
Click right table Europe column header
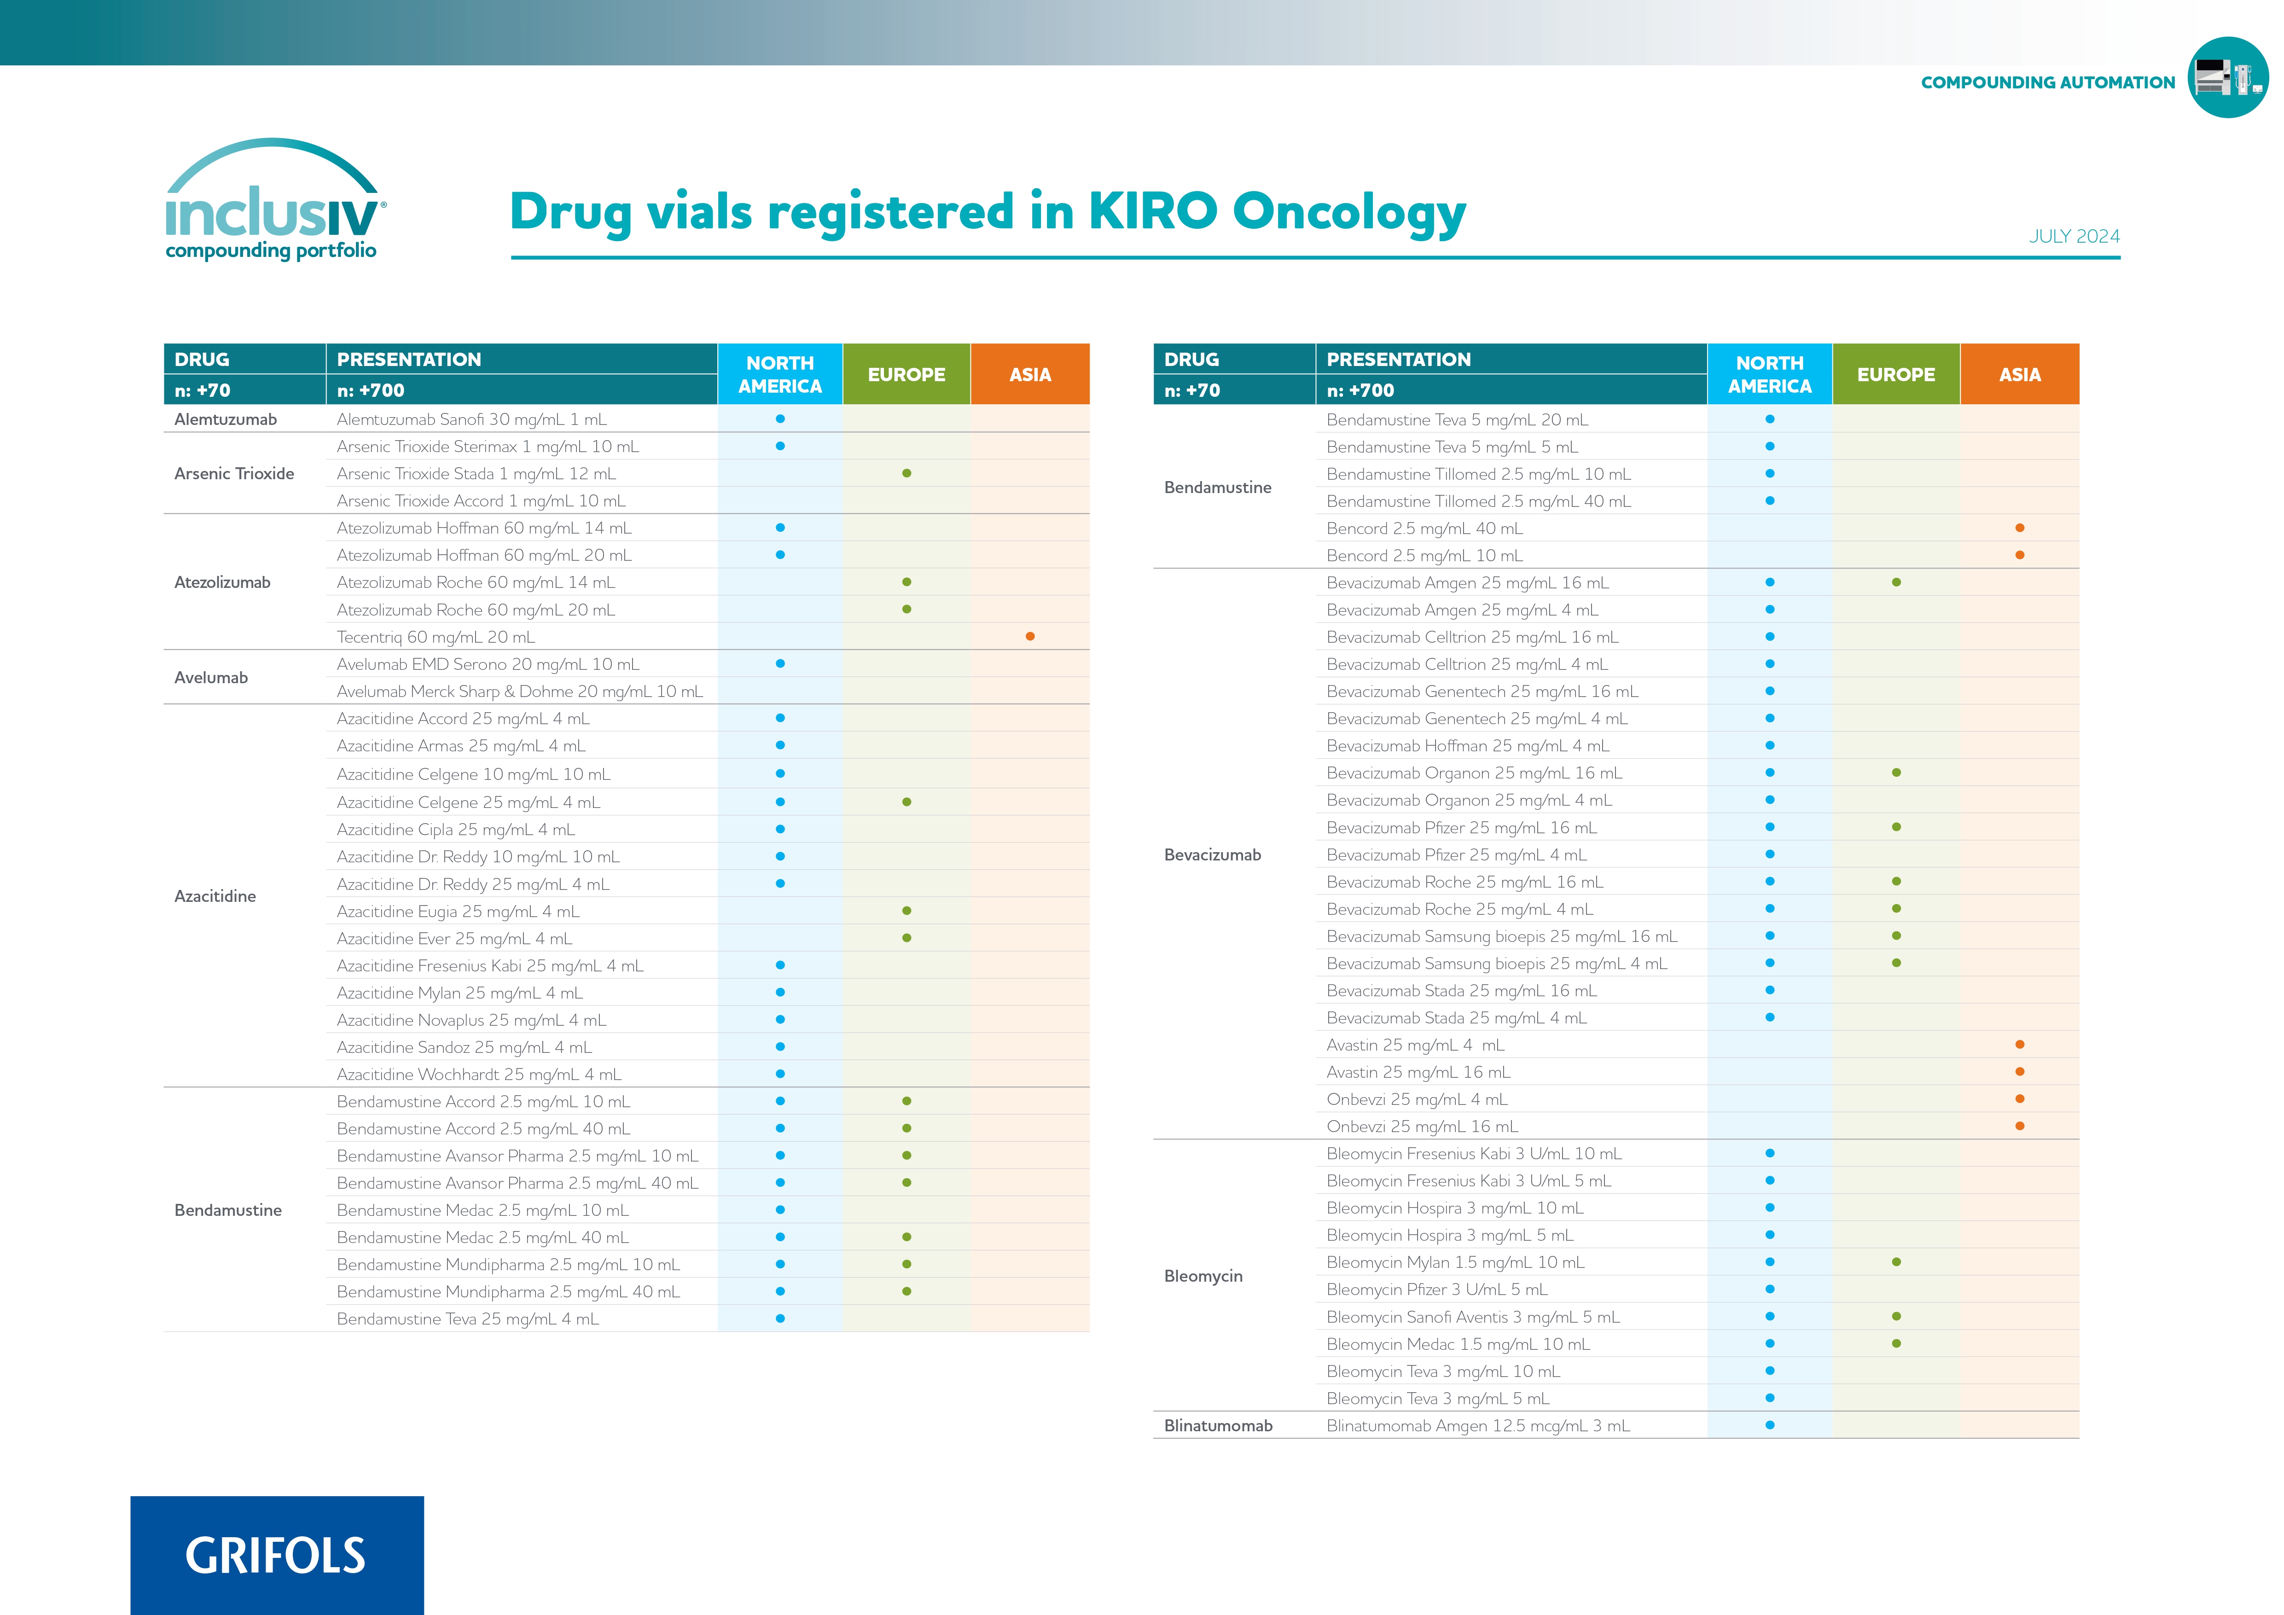click(x=1895, y=375)
